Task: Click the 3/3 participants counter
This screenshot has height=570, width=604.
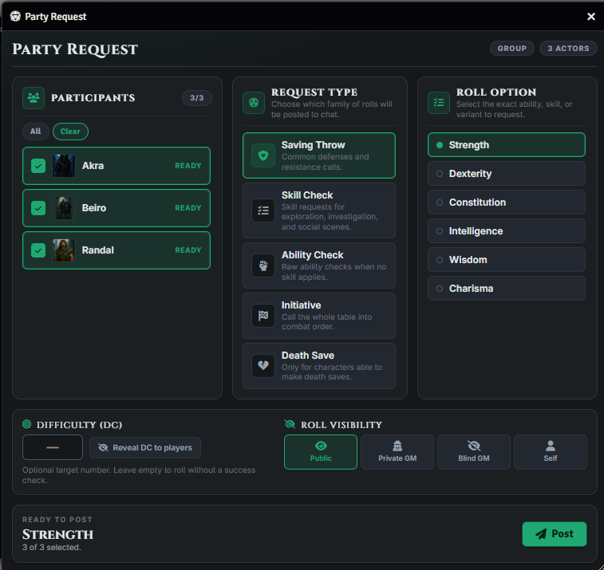Action: 196,98
